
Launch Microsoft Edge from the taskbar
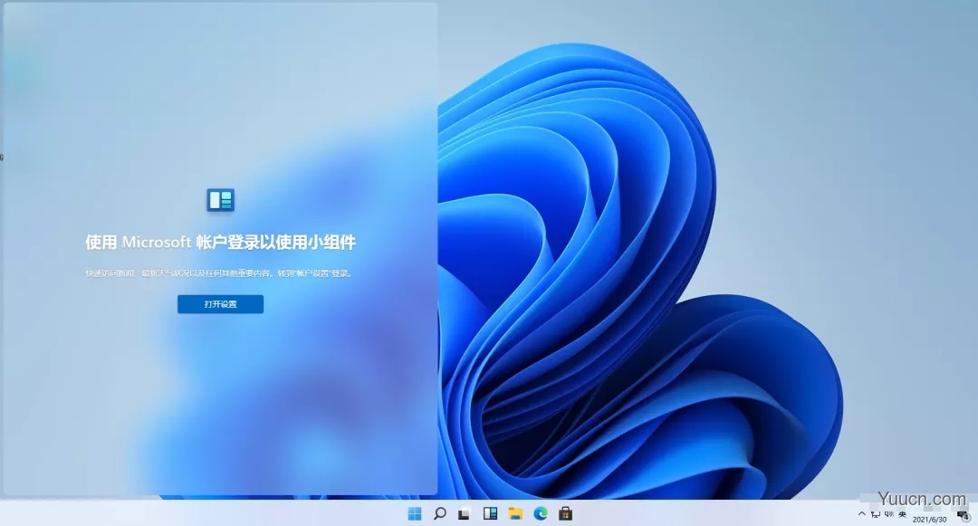(x=540, y=513)
